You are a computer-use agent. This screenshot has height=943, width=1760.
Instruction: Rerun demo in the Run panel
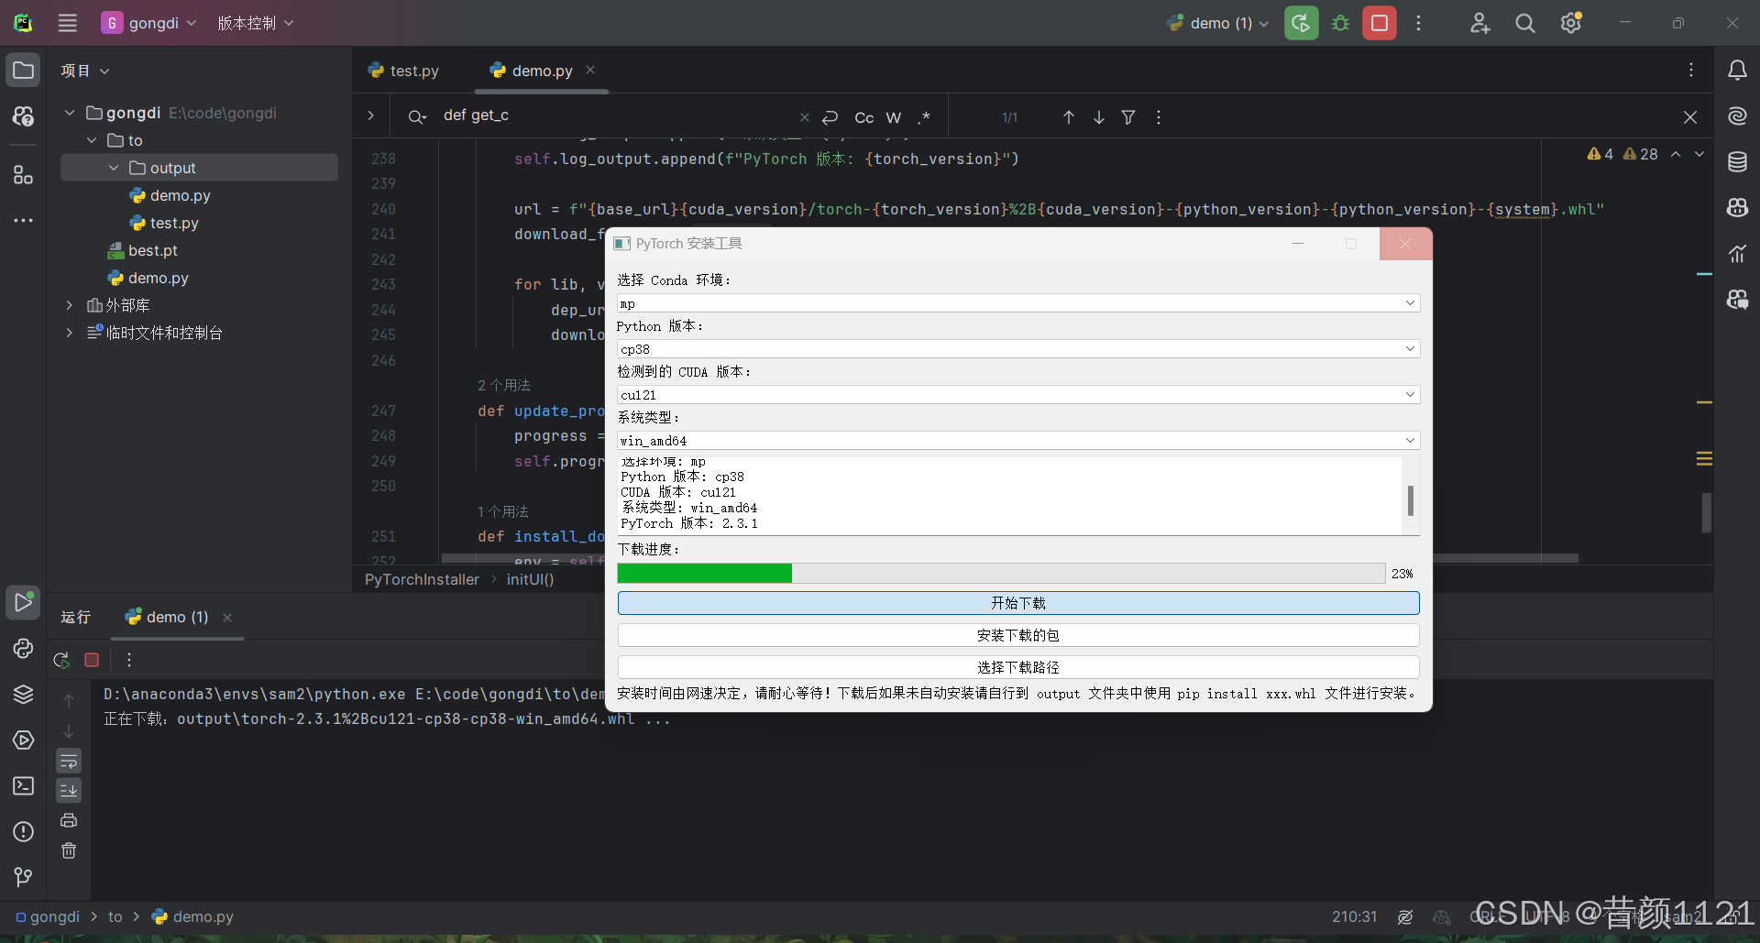click(61, 660)
